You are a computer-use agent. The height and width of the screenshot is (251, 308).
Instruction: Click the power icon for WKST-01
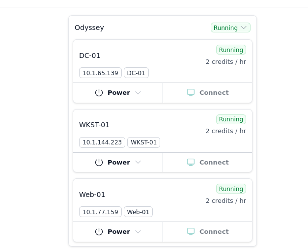tap(99, 163)
